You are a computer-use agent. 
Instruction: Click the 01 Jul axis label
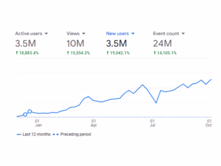(x=153, y=123)
